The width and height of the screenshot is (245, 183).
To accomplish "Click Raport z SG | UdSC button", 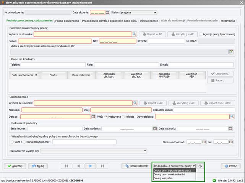I will [x=217, y=103].
